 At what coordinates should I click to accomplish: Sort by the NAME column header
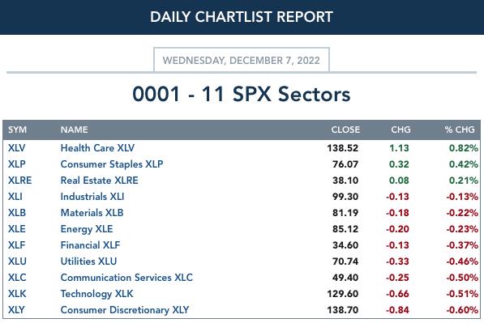click(74, 130)
